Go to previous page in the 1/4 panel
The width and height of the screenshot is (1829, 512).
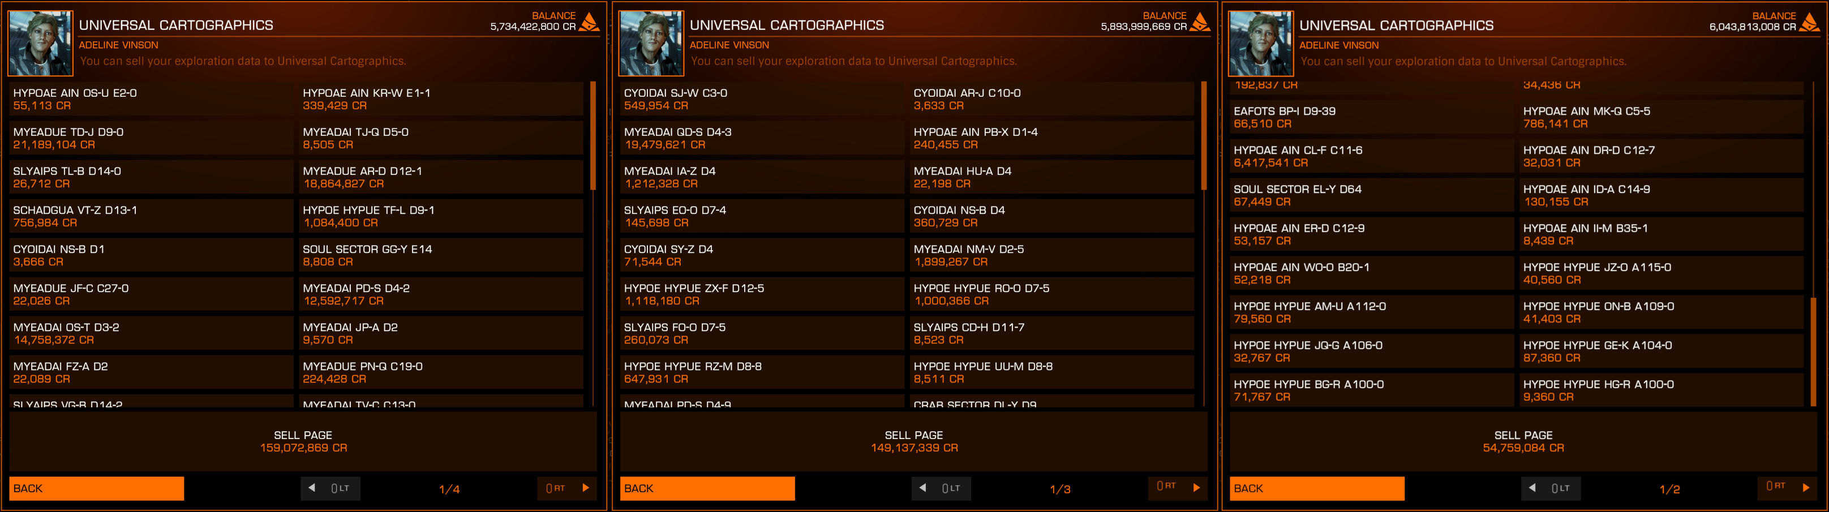coord(331,489)
